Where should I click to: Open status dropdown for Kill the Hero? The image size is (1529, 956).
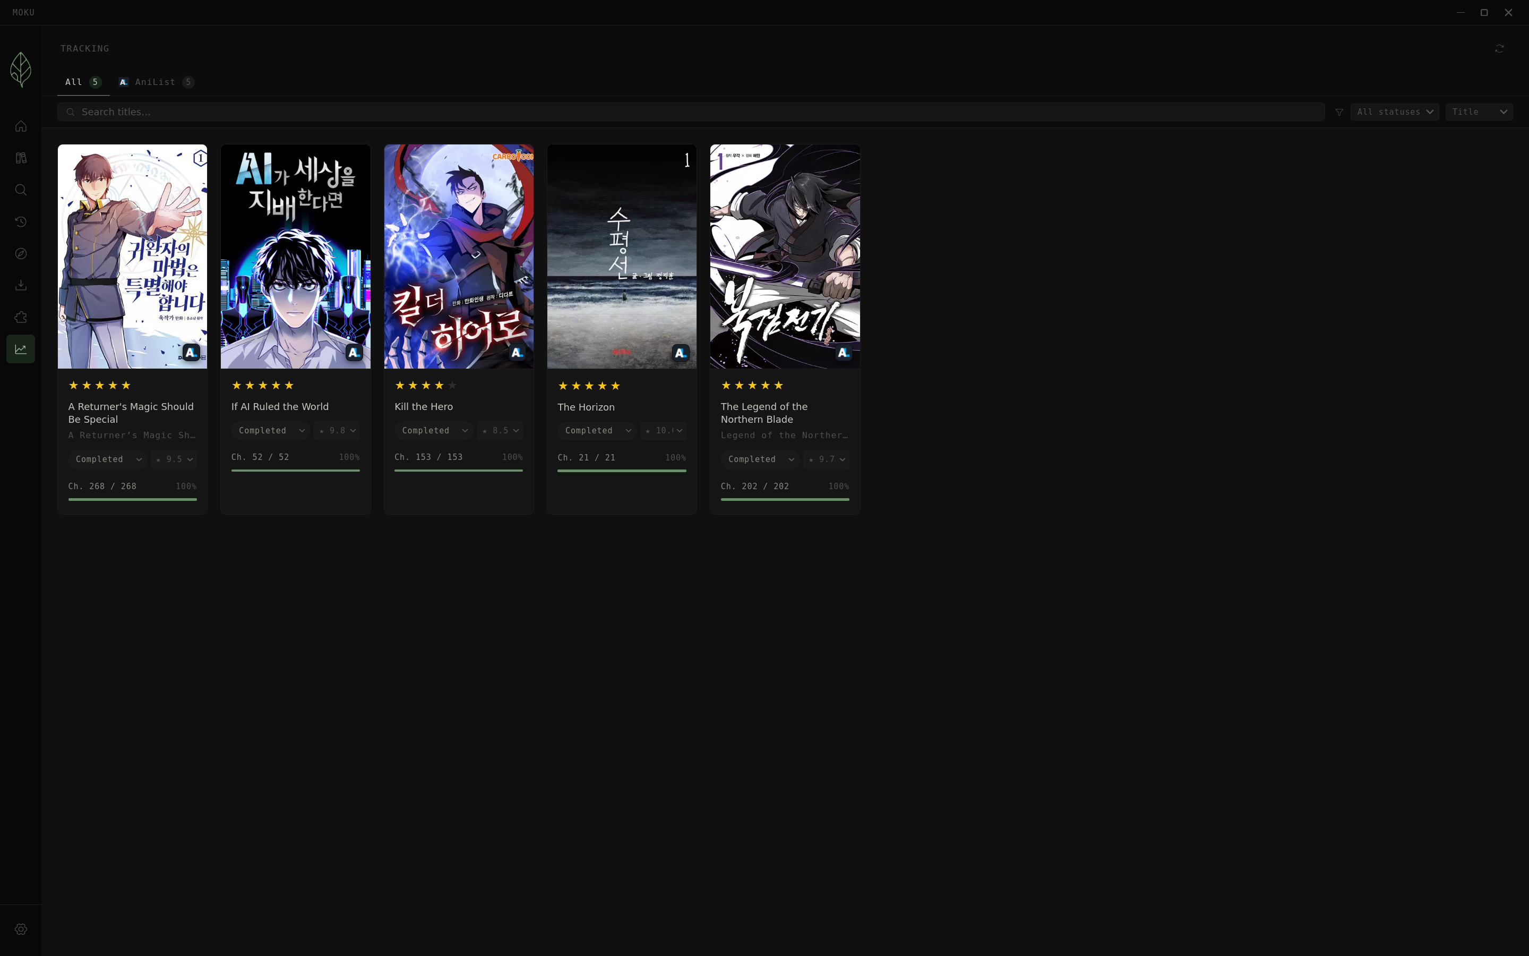(433, 431)
